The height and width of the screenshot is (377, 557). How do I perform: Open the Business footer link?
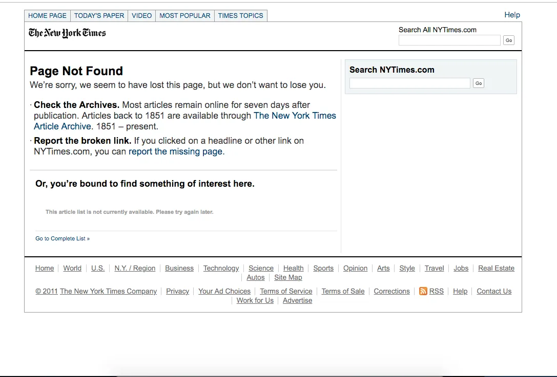179,268
